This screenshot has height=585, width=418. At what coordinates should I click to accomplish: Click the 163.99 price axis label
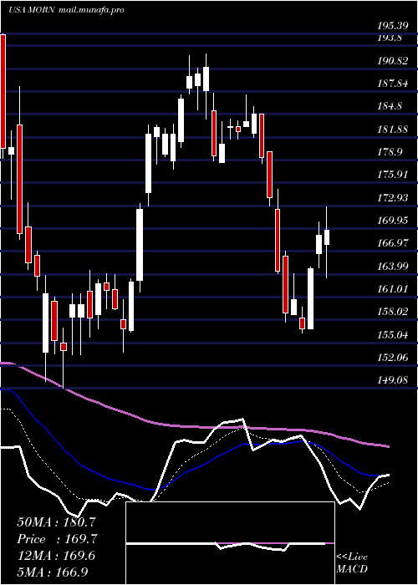click(x=392, y=267)
